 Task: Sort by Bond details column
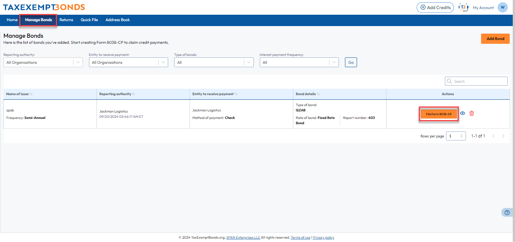(318, 94)
